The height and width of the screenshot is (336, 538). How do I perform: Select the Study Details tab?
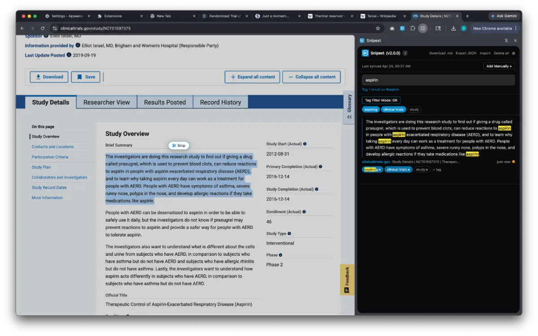51,102
